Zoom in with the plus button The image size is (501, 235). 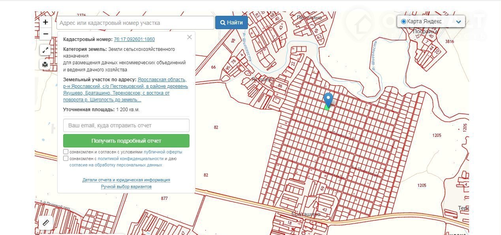pos(45,22)
